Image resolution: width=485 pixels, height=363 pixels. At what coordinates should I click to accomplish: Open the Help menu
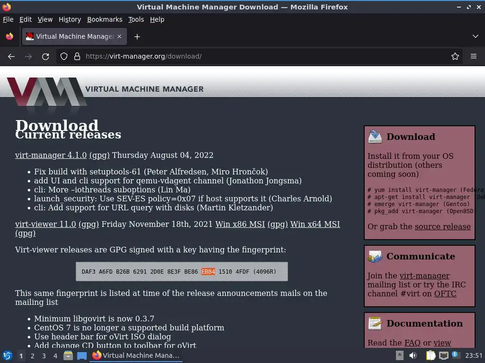(157, 19)
